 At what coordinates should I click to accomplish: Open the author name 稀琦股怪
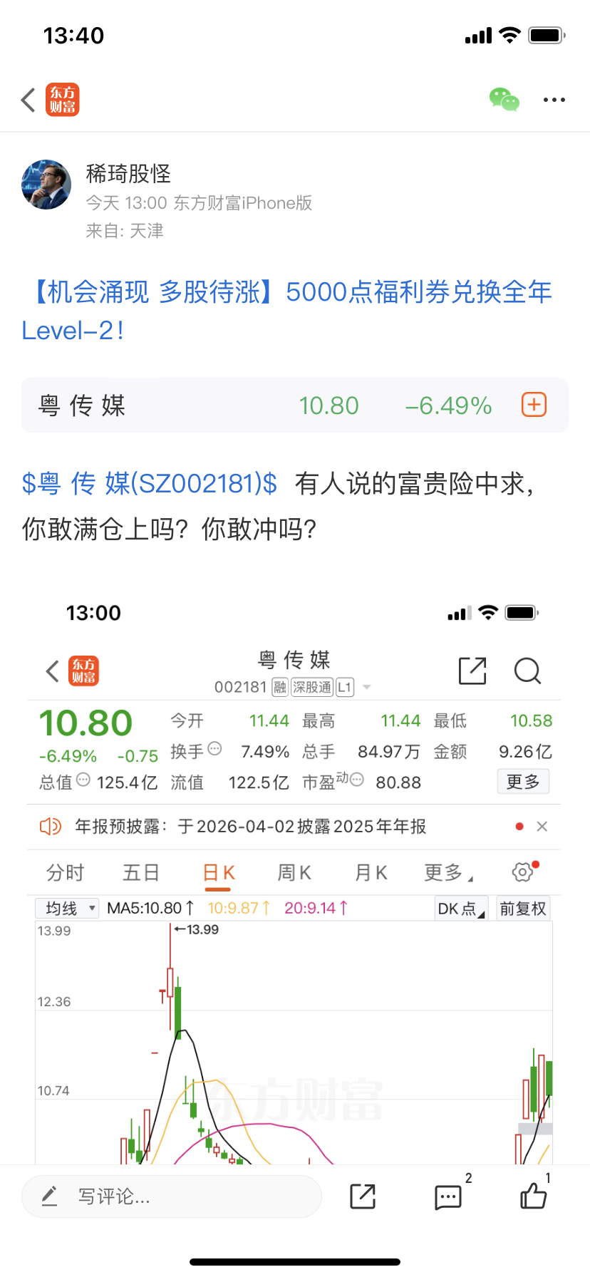pos(128,173)
